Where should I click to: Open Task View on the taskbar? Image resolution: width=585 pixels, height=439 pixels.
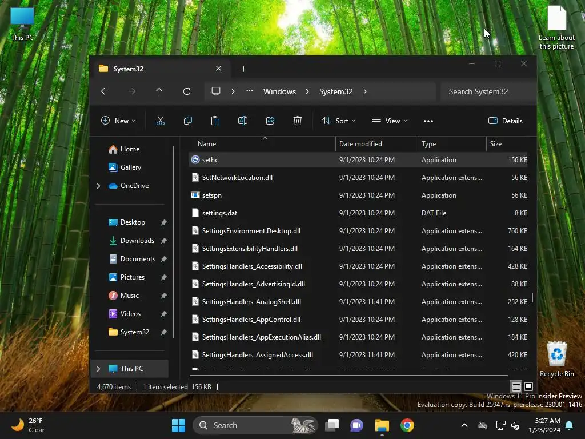point(332,425)
